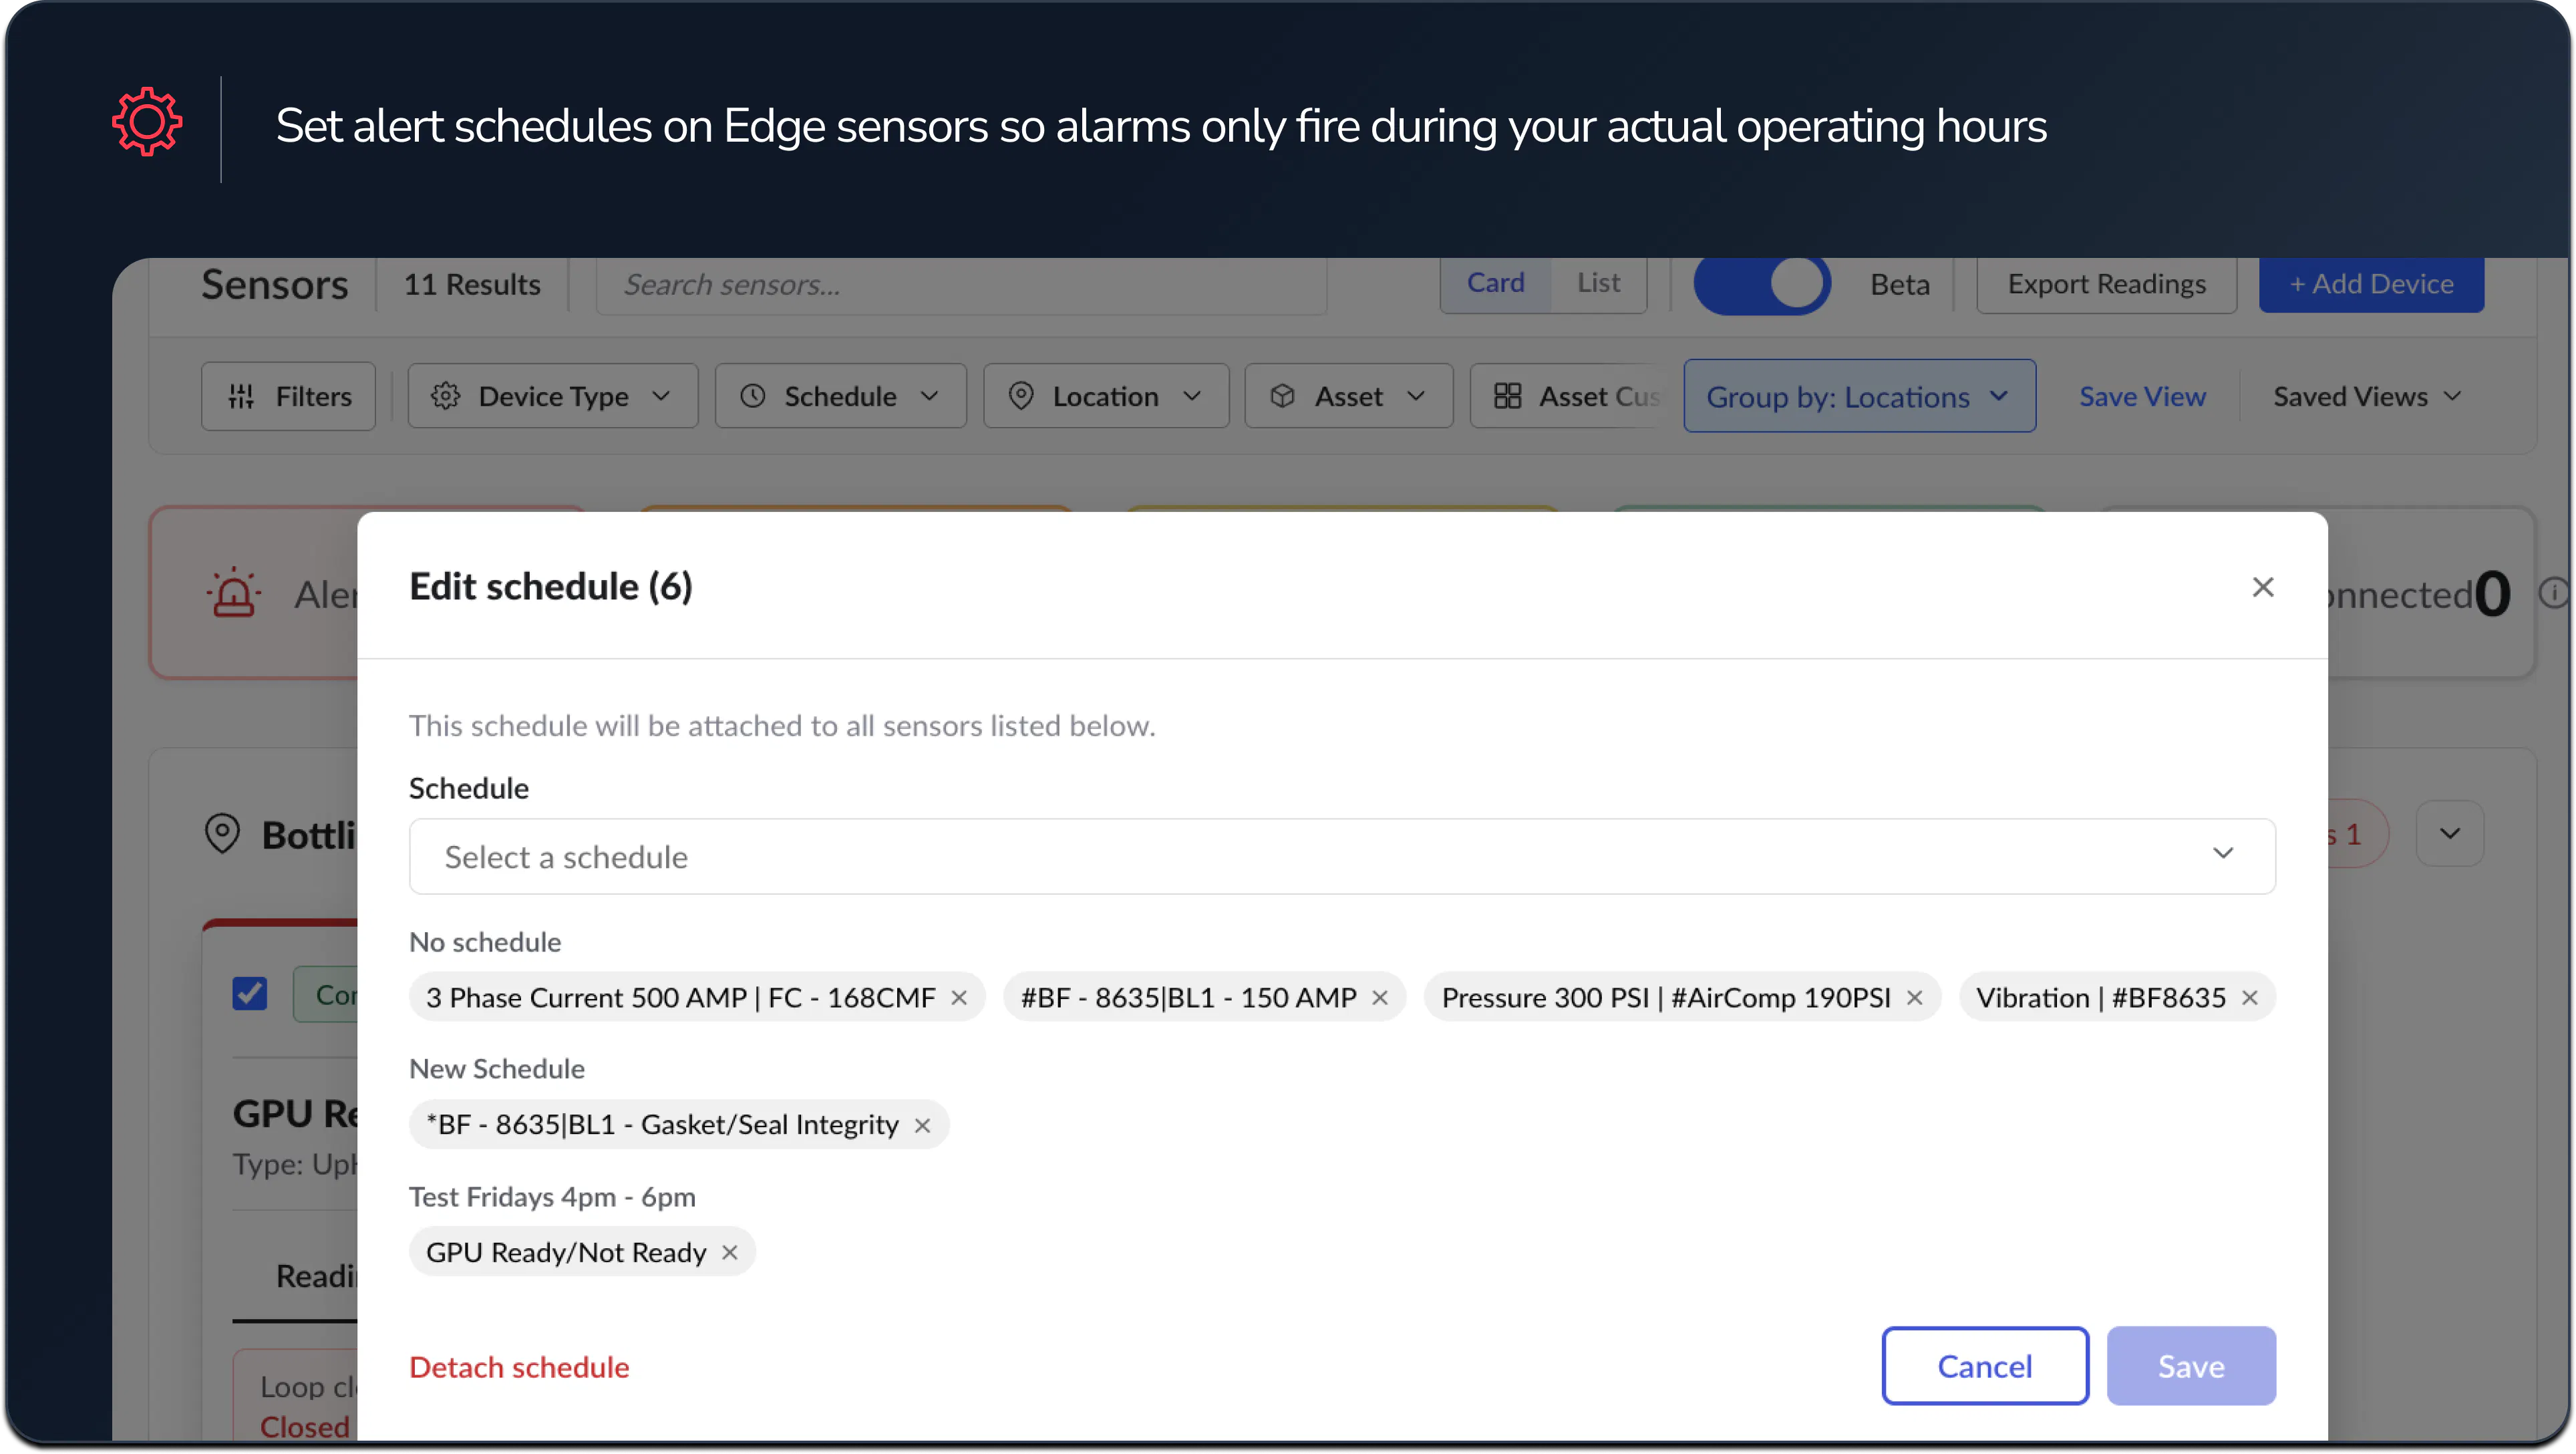Click Export Readings button
Image resolution: width=2576 pixels, height=1454 pixels.
[x=2106, y=284]
